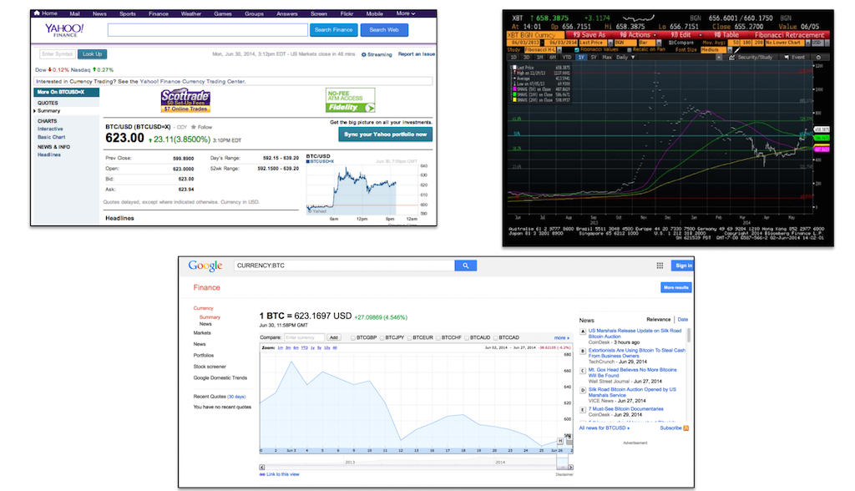Click the Search Finance button
This screenshot has width=855, height=491.
click(x=334, y=30)
